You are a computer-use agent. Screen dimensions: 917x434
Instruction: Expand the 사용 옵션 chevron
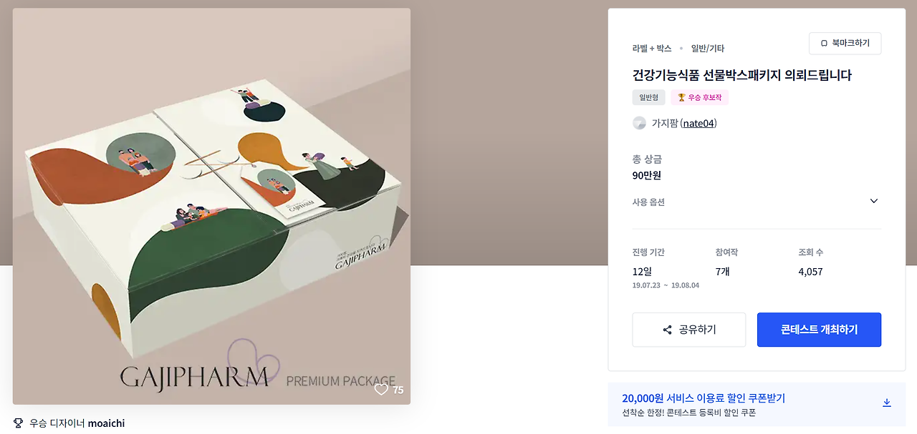(x=873, y=202)
